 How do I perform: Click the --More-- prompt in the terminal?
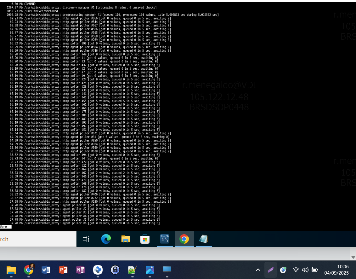pyautogui.click(x=5, y=227)
